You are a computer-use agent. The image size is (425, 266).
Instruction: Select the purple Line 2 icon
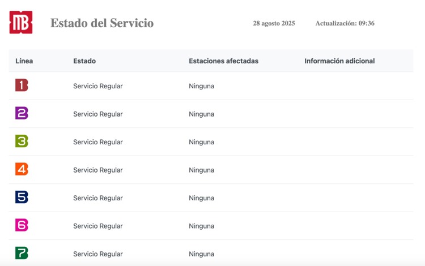(x=22, y=113)
